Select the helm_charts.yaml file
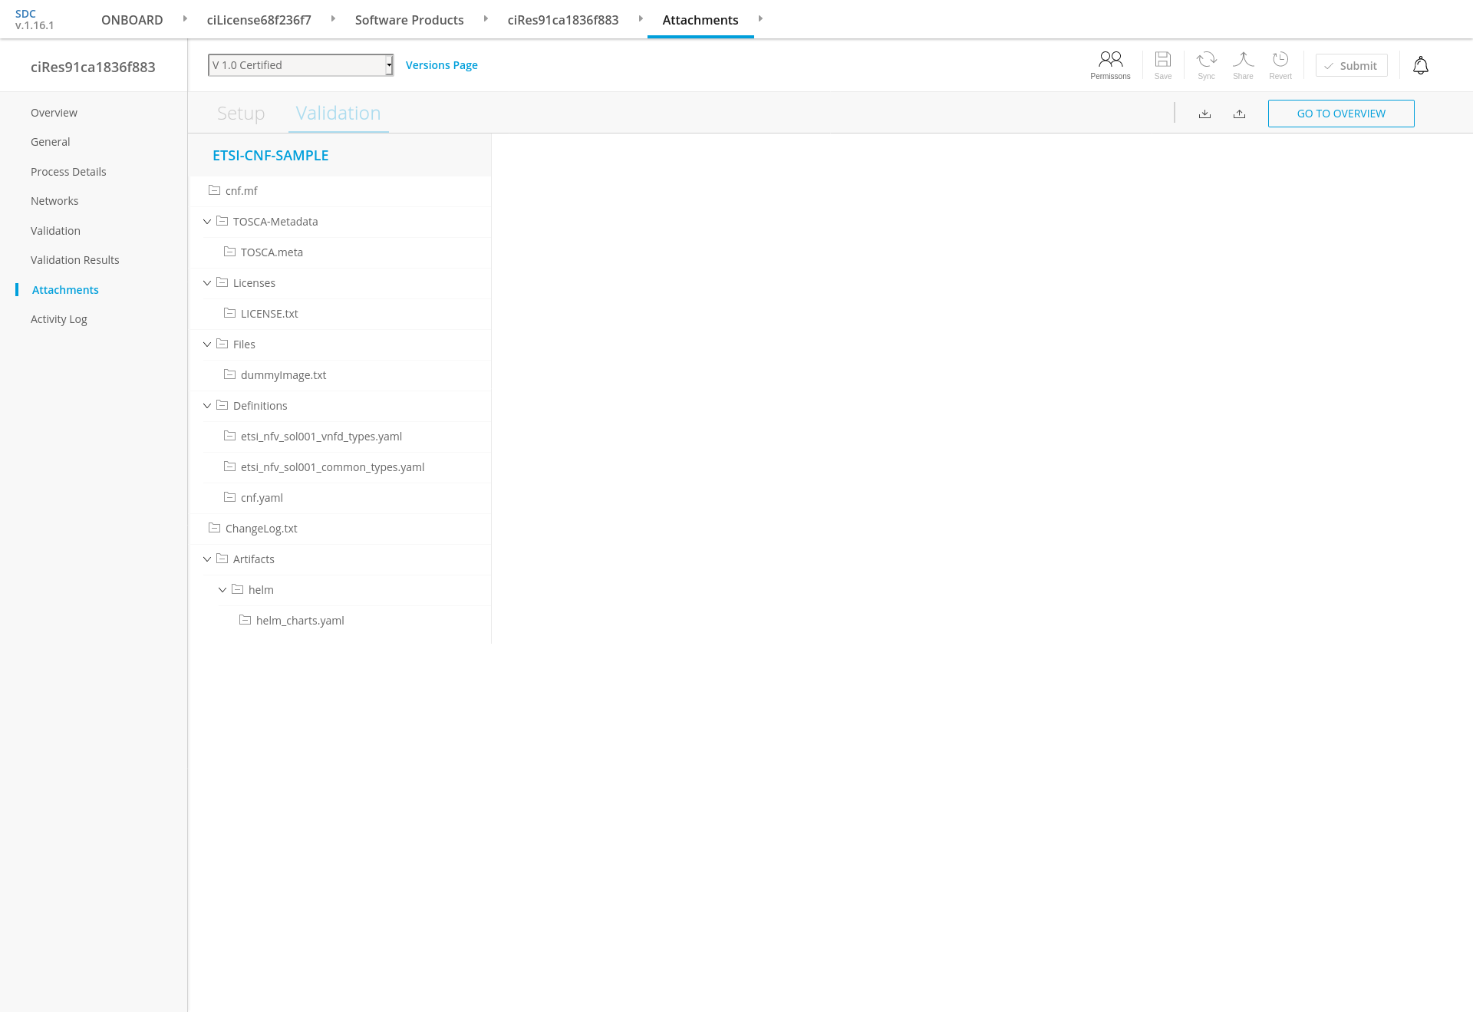The image size is (1473, 1012). click(x=299, y=621)
